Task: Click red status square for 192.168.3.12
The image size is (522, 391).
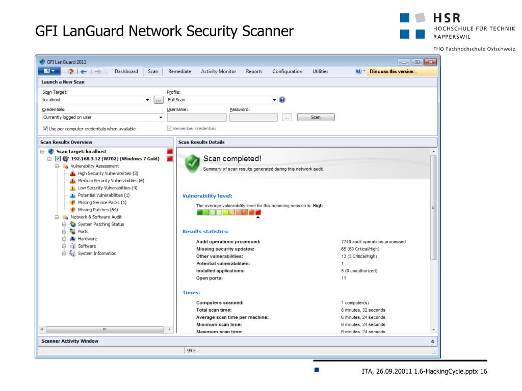Action: [170, 159]
